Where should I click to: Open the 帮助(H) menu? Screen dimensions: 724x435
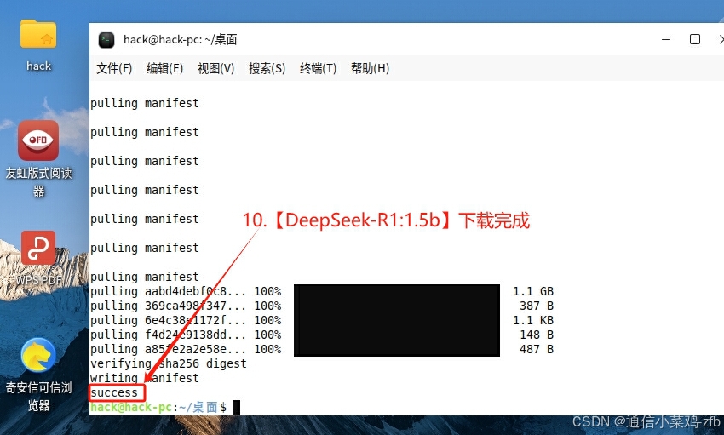370,68
